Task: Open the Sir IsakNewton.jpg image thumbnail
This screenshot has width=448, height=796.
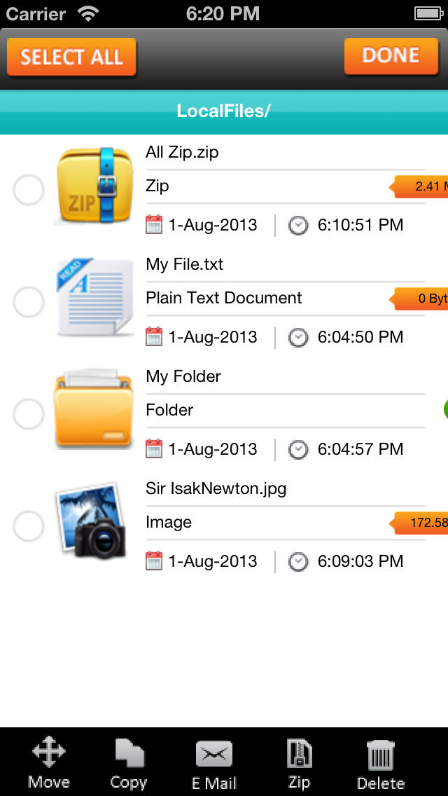Action: 91,521
